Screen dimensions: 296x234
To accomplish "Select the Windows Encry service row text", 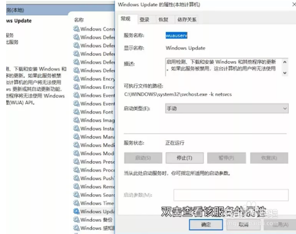I will (97, 79).
